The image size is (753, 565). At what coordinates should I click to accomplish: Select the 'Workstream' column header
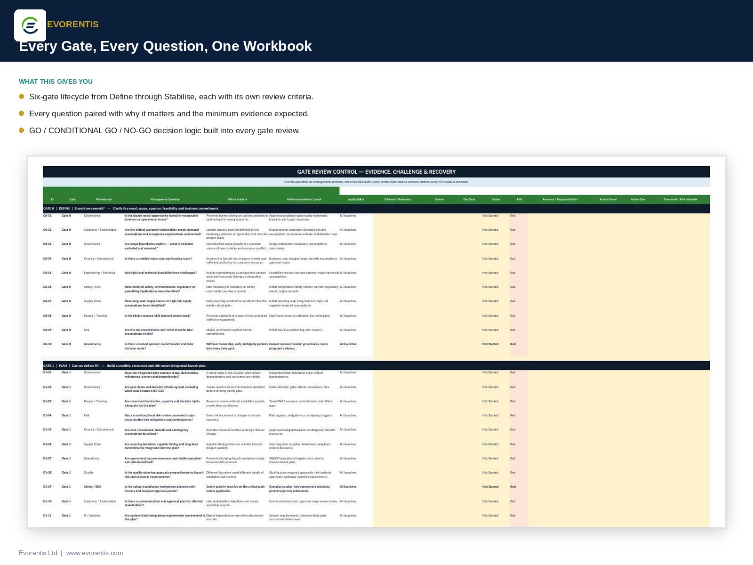click(x=104, y=199)
